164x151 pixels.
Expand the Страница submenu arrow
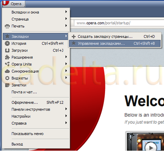tap(66, 19)
